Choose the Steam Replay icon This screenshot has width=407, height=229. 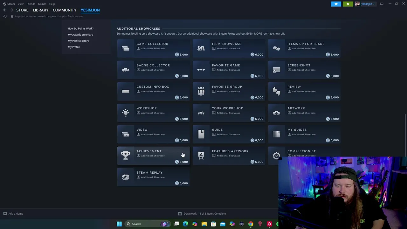pyautogui.click(x=126, y=177)
